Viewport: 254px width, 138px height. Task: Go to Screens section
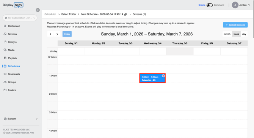point(12,34)
